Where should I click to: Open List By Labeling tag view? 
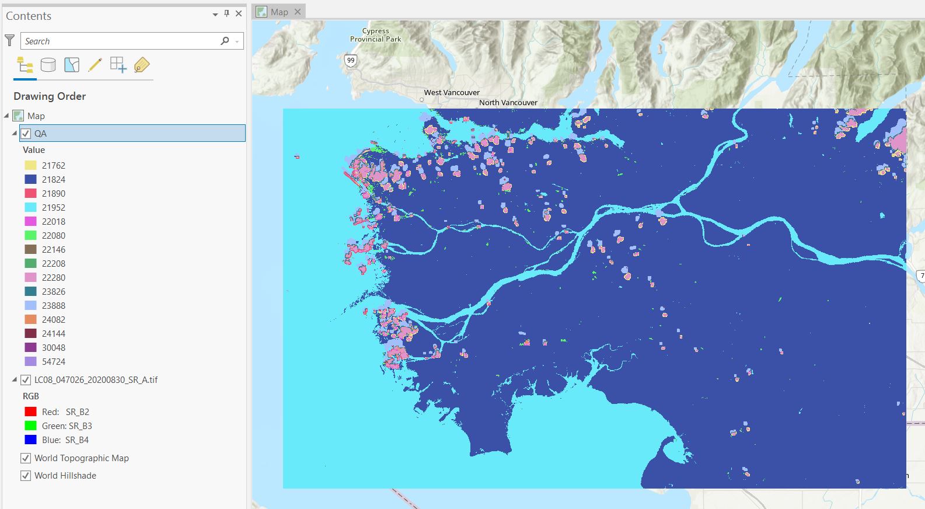141,65
